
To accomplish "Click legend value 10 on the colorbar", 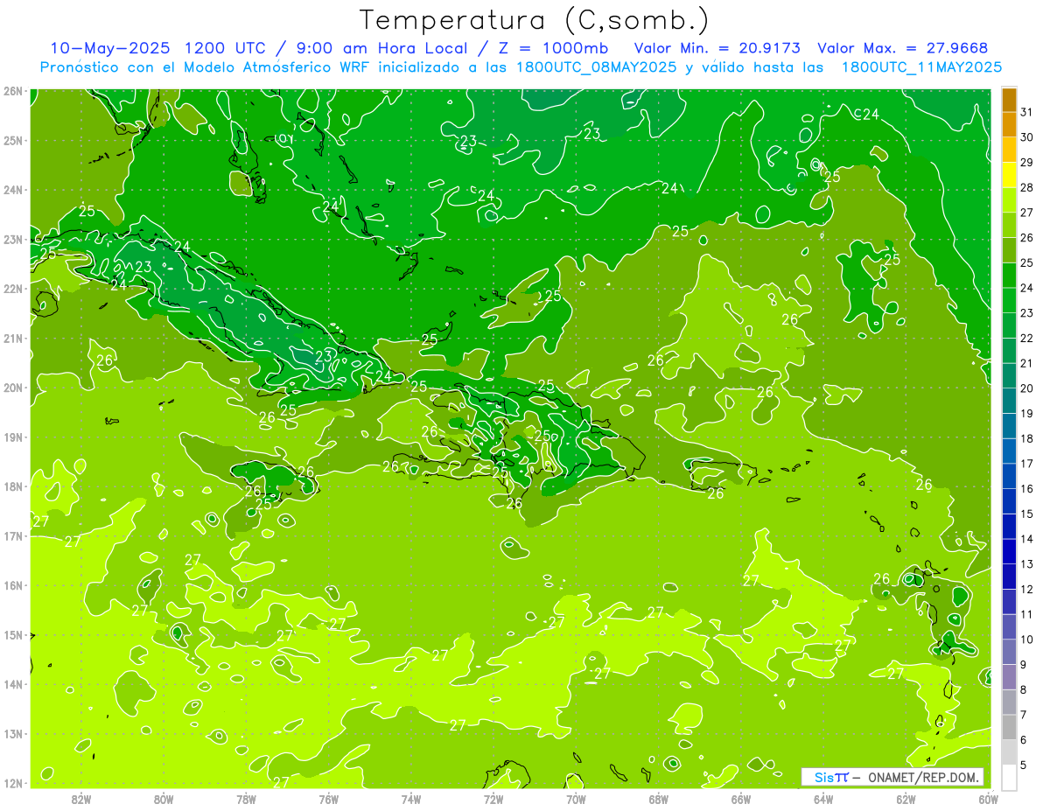I will [1027, 640].
